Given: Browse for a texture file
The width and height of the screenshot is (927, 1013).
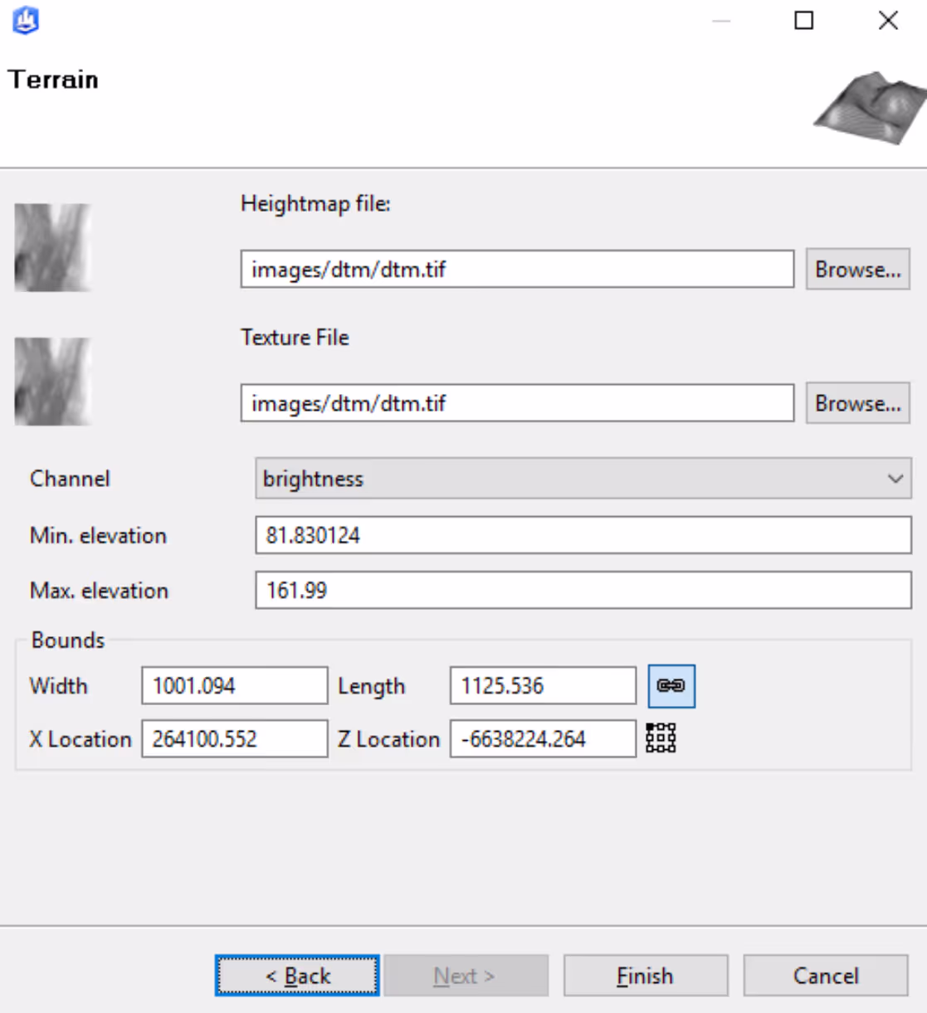Looking at the screenshot, I should [x=858, y=403].
